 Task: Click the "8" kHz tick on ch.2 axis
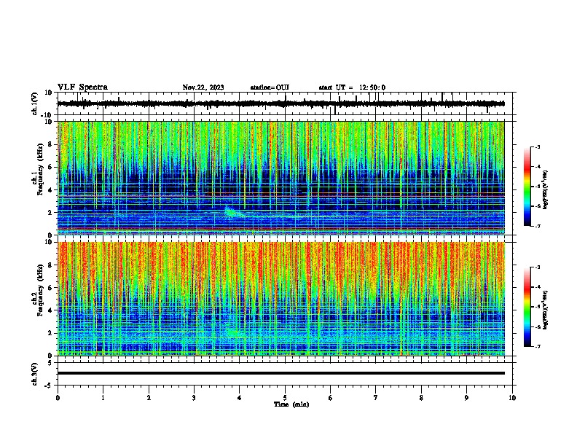[51, 265]
